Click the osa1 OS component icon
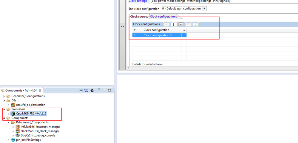 (x=13, y=105)
